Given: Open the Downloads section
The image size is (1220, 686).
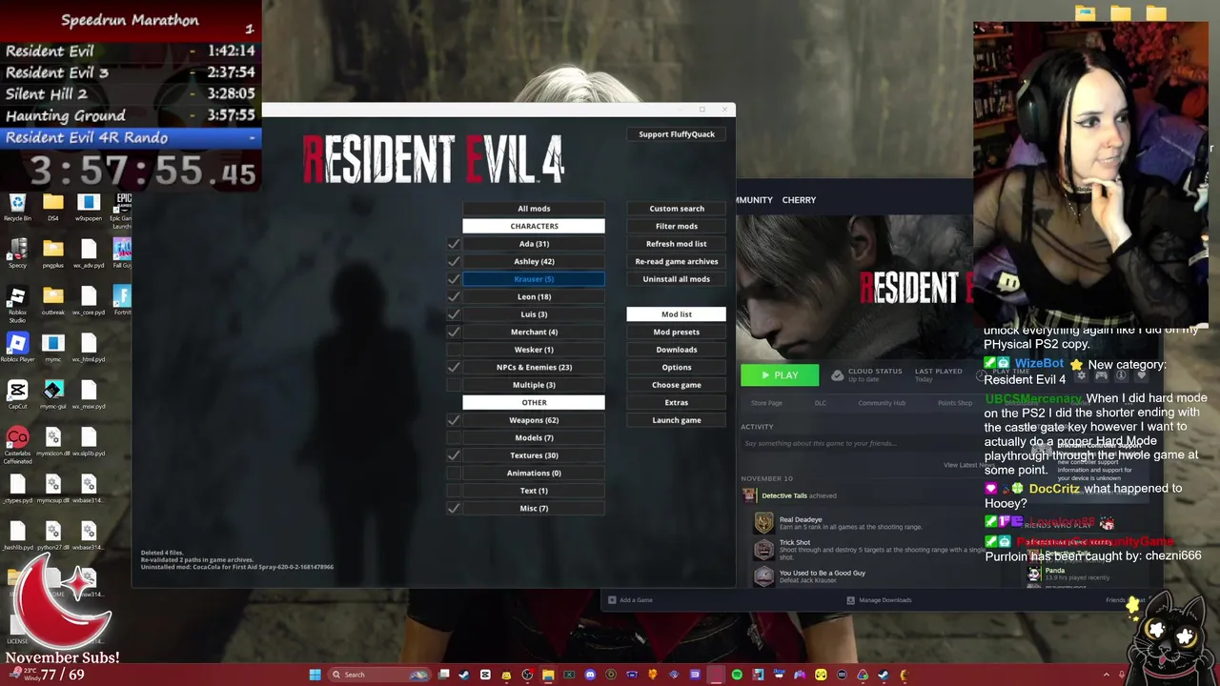Looking at the screenshot, I should (x=677, y=350).
